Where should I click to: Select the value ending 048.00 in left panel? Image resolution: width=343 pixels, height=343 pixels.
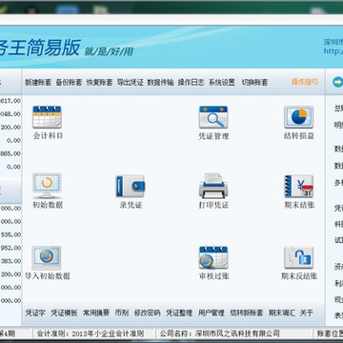(10, 114)
